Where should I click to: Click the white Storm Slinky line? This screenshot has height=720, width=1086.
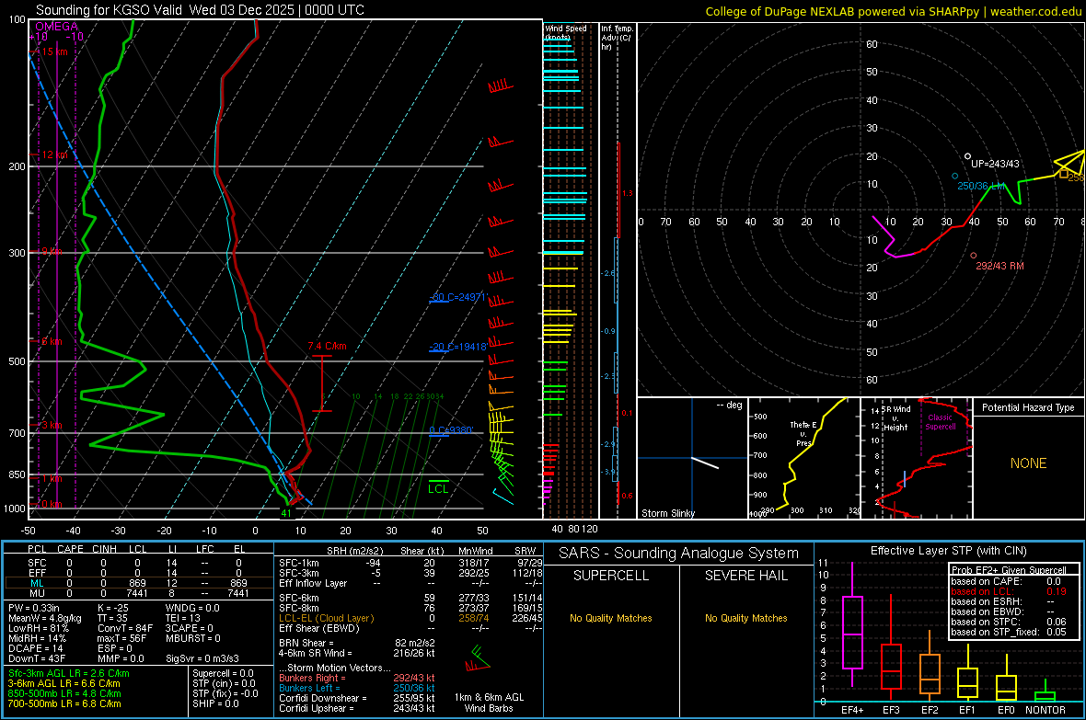tap(705, 463)
